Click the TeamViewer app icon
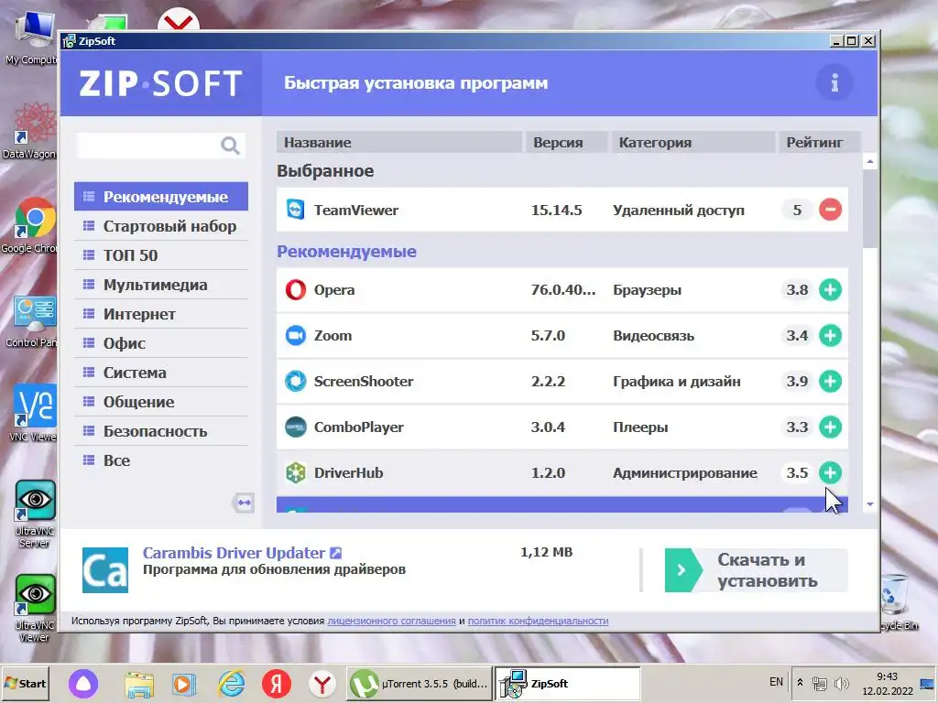The height and width of the screenshot is (703, 938). [x=296, y=210]
